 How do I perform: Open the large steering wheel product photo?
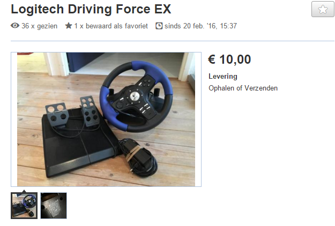106,119
